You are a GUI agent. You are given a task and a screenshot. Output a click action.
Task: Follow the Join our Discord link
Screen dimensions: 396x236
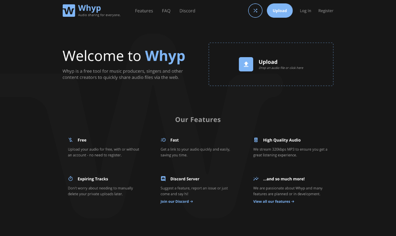point(175,201)
